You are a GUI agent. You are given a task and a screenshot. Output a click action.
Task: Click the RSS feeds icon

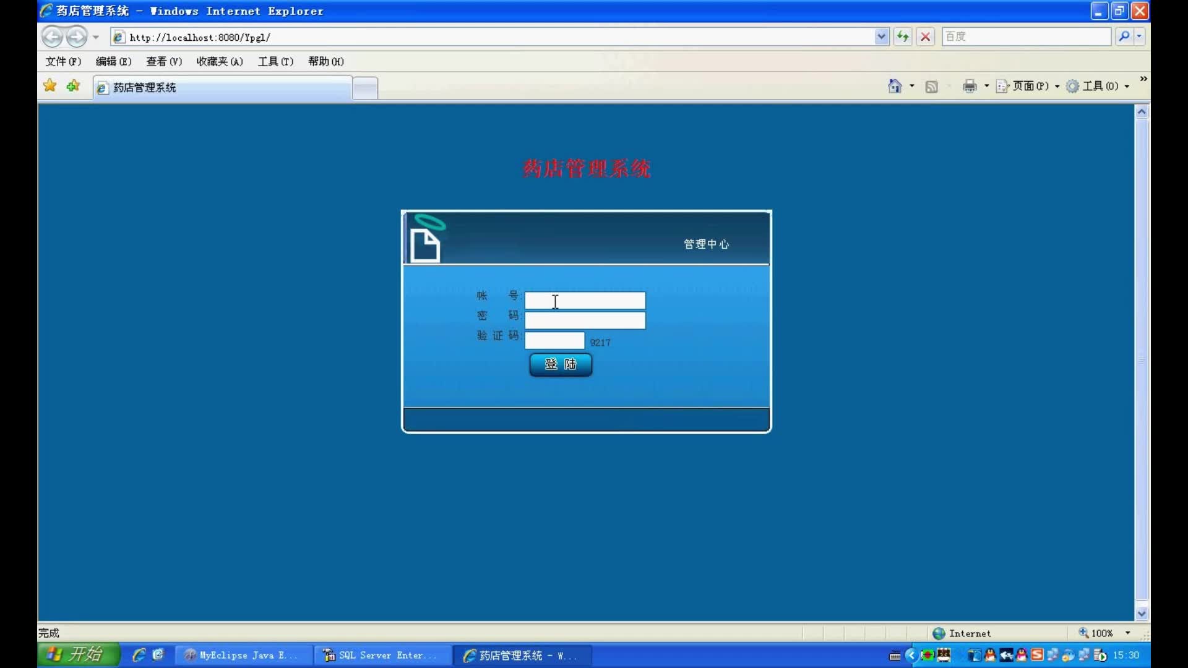(931, 87)
